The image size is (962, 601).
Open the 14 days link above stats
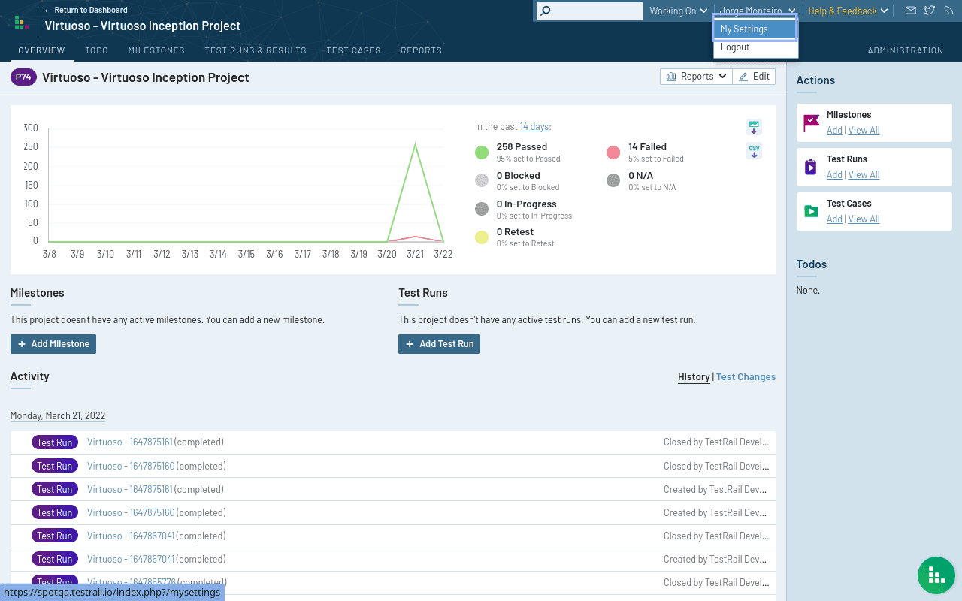tap(534, 127)
